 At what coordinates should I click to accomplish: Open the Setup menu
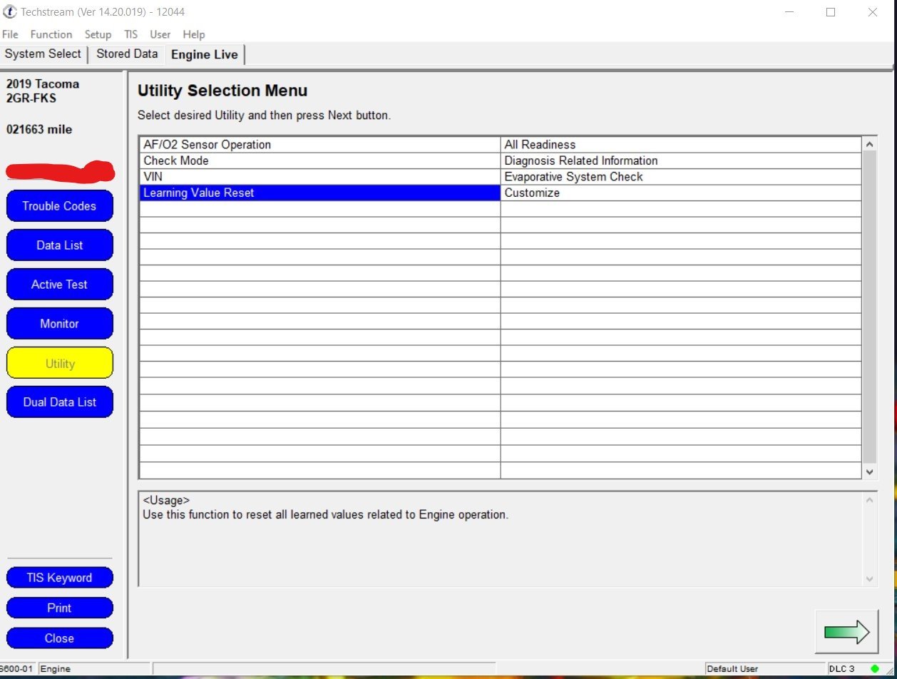98,34
